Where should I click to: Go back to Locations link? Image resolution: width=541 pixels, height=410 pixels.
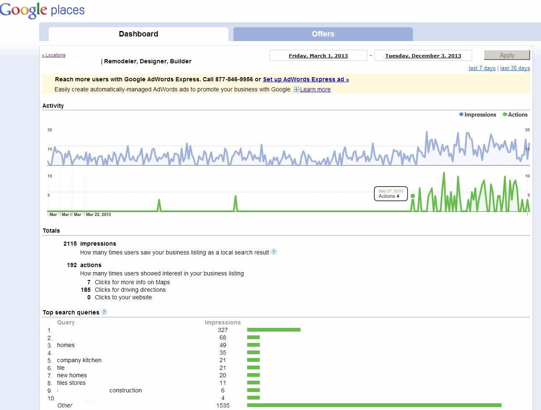(54, 55)
